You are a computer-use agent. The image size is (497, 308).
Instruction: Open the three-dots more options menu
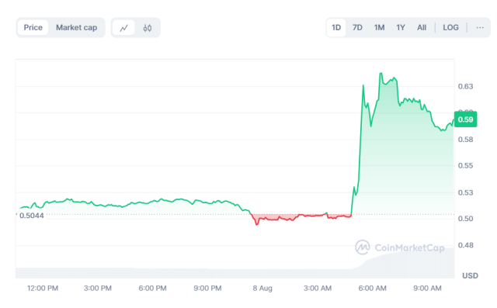coord(480,27)
